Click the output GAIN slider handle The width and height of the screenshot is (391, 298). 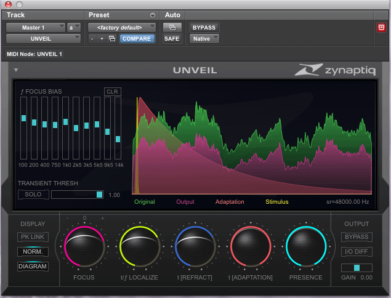point(357,268)
